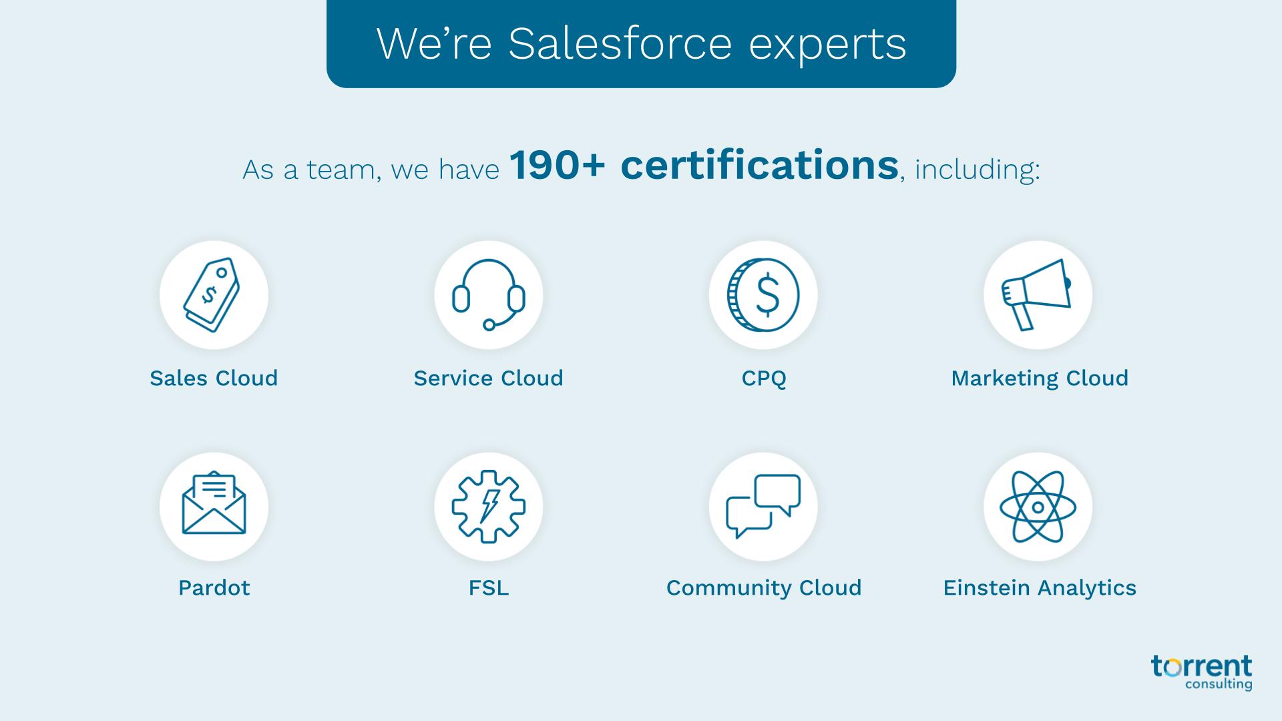Image resolution: width=1282 pixels, height=721 pixels.
Task: Click the Marketing Cloud text label
Action: click(1039, 378)
